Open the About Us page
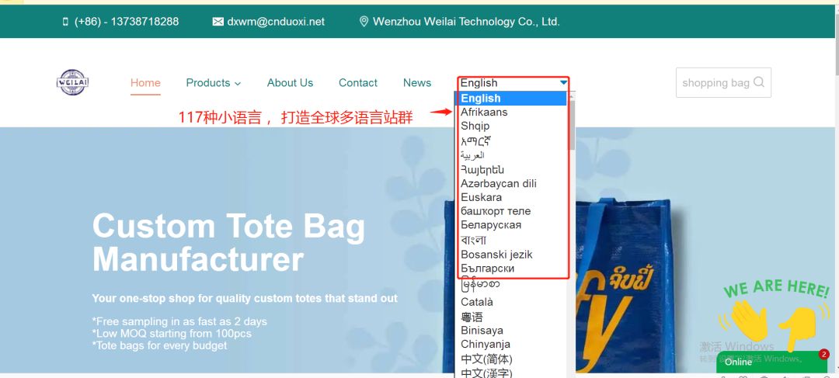Image resolution: width=839 pixels, height=378 pixels. [x=290, y=83]
